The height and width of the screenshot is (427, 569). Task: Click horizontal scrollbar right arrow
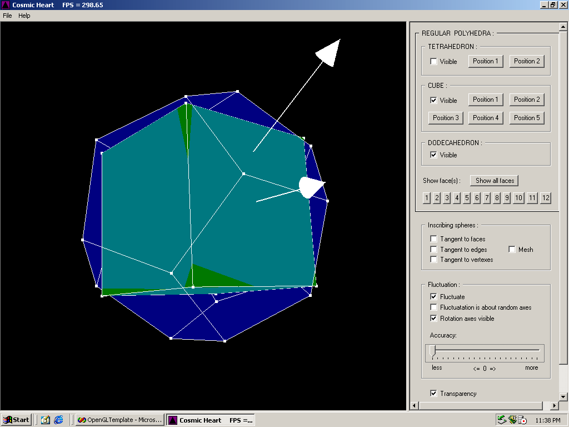555,405
